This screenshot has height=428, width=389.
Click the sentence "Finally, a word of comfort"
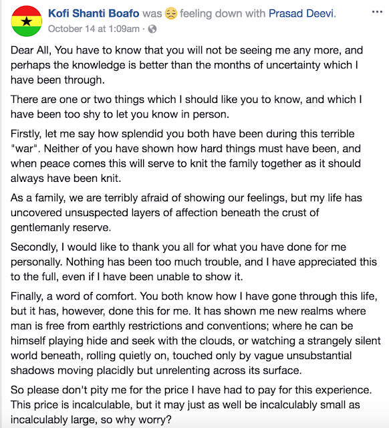pos(74,296)
